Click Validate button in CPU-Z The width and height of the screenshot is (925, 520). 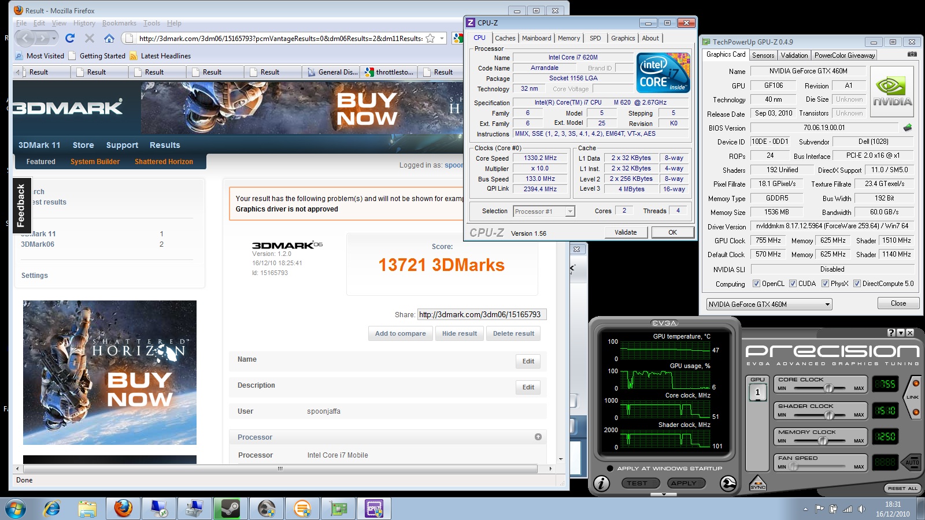tap(626, 232)
